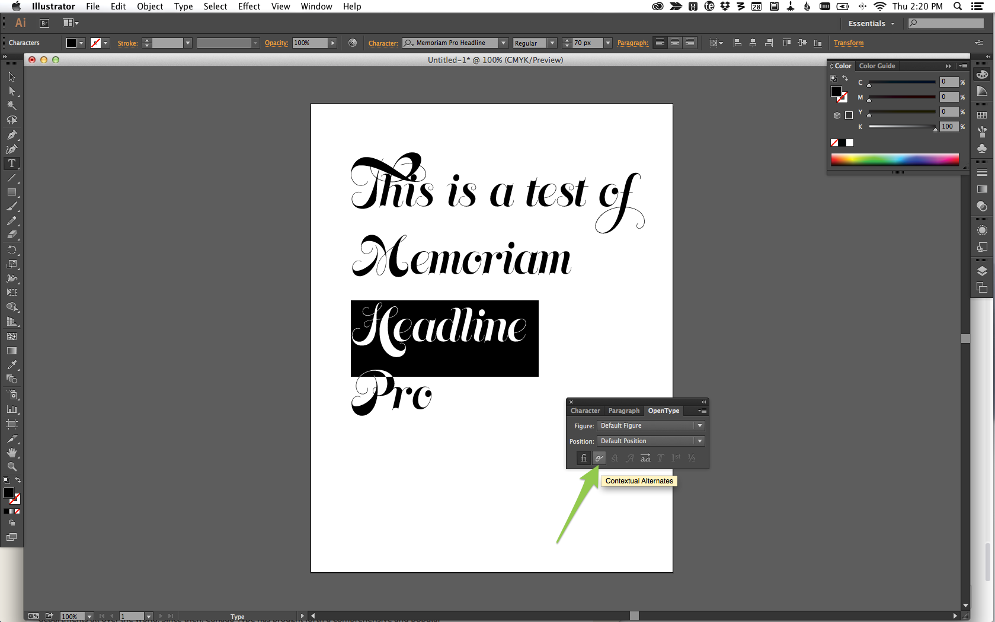This screenshot has height=622, width=995.
Task: Open the fill color dropdown in control bar
Action: [81, 43]
